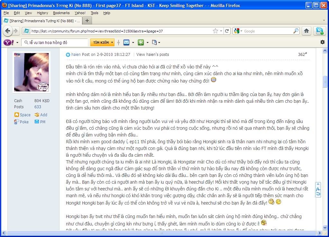The height and width of the screenshot is (237, 329).
Task: Open the list-all-tabs dropdown arrow
Action: pos(324,21)
